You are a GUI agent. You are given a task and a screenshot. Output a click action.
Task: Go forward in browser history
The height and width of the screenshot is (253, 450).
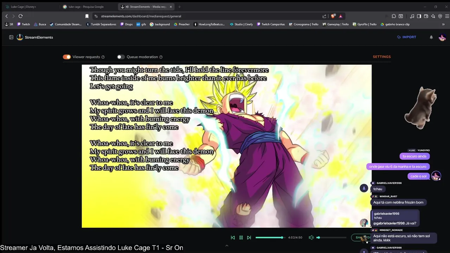point(13,16)
